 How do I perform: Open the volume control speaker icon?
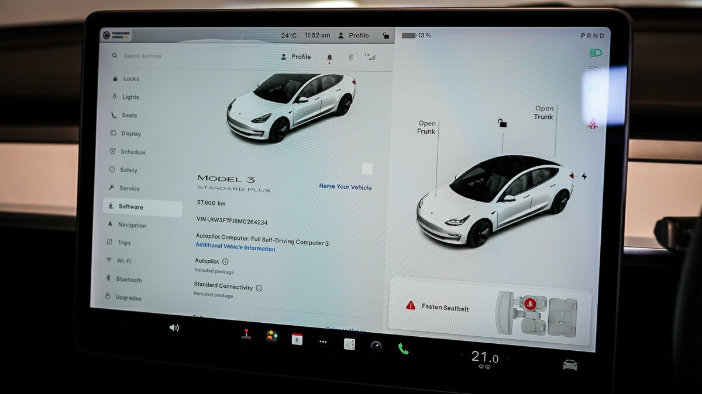tap(174, 327)
